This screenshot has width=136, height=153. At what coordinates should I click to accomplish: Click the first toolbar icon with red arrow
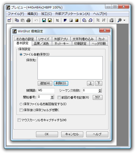click(9, 20)
